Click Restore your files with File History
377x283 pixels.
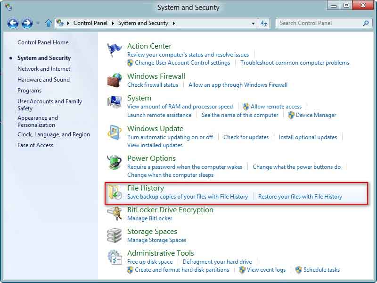[300, 197]
